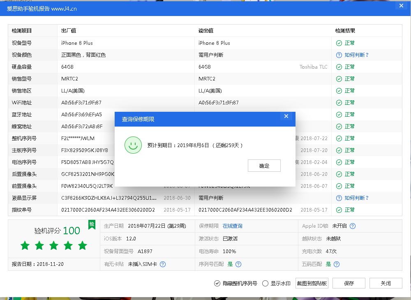Click checkmark icon in 蜂窝地址 row
The width and height of the screenshot is (411, 300).
pos(339,127)
